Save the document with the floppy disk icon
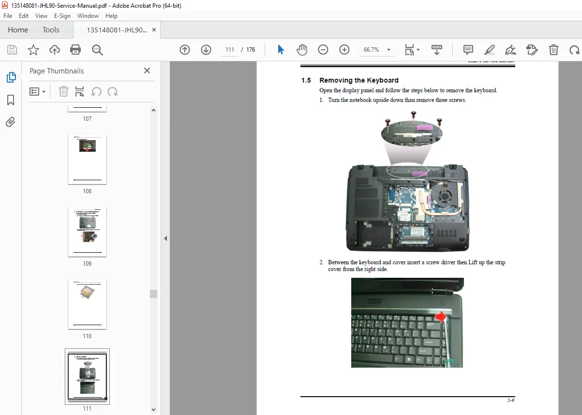The width and height of the screenshot is (582, 415). point(12,50)
